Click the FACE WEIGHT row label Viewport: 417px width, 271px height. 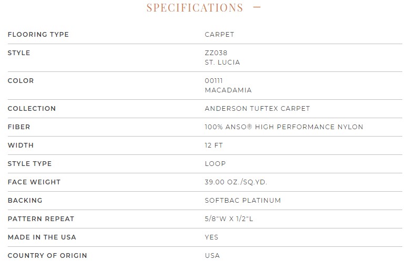click(34, 182)
